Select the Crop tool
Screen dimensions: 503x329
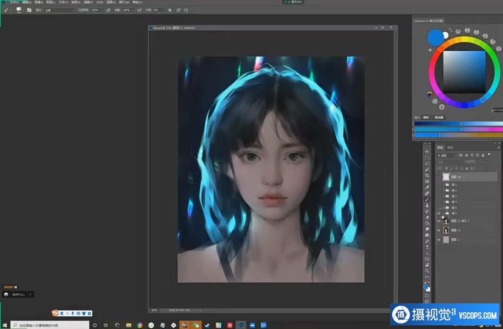pyautogui.click(x=427, y=175)
